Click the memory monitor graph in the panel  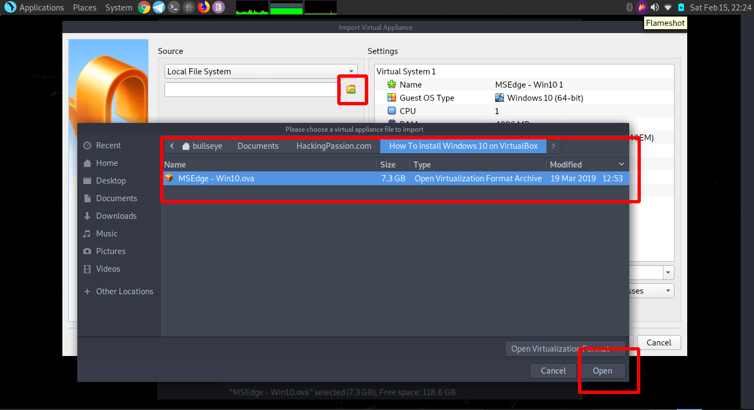[286, 7]
